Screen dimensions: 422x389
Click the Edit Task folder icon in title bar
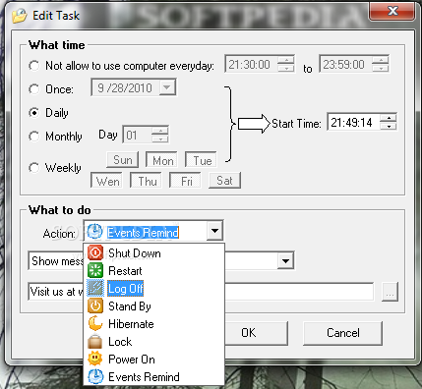point(20,16)
